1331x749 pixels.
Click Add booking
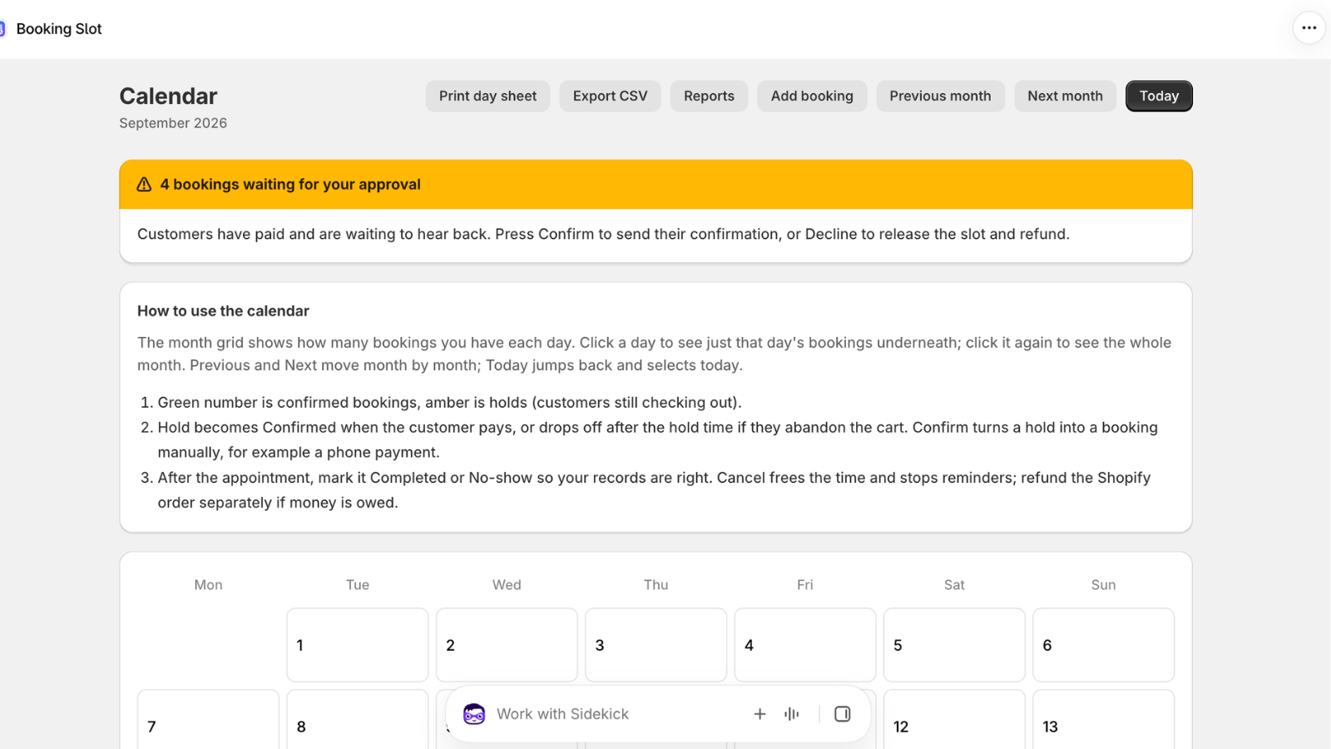(x=812, y=96)
